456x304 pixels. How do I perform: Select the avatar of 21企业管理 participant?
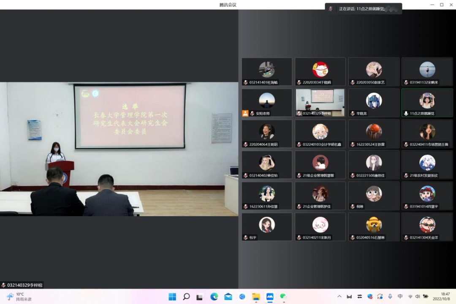tap(320, 194)
